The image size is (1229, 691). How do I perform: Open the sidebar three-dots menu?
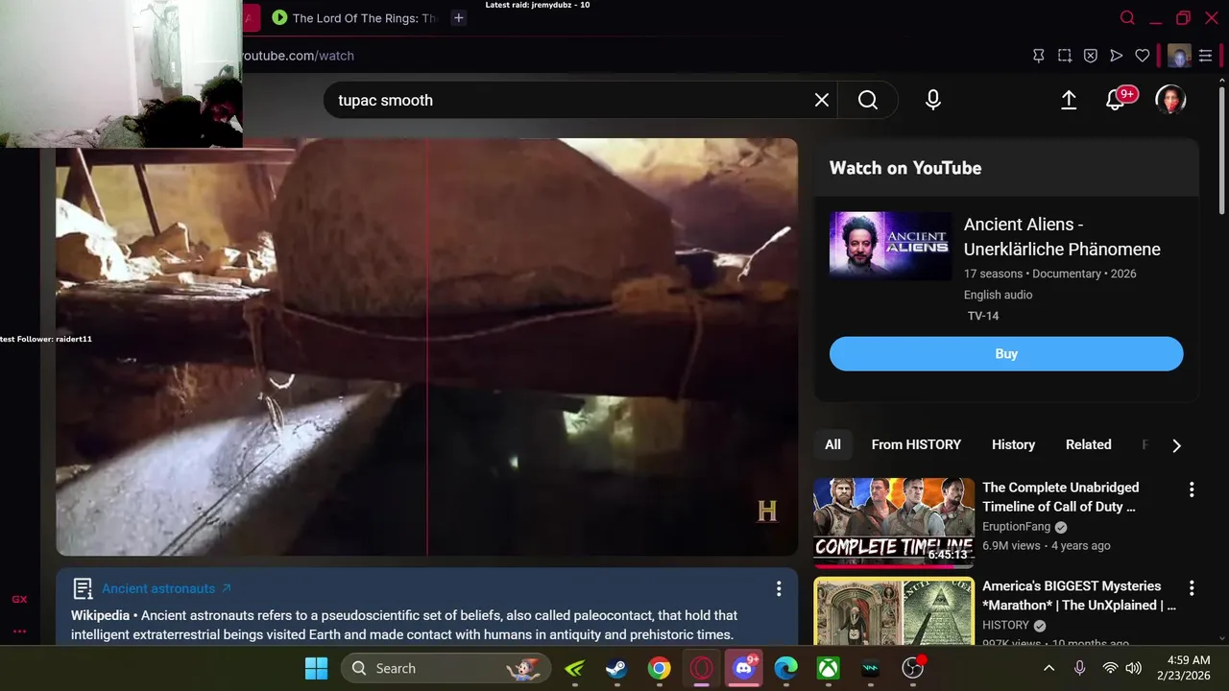pos(19,631)
